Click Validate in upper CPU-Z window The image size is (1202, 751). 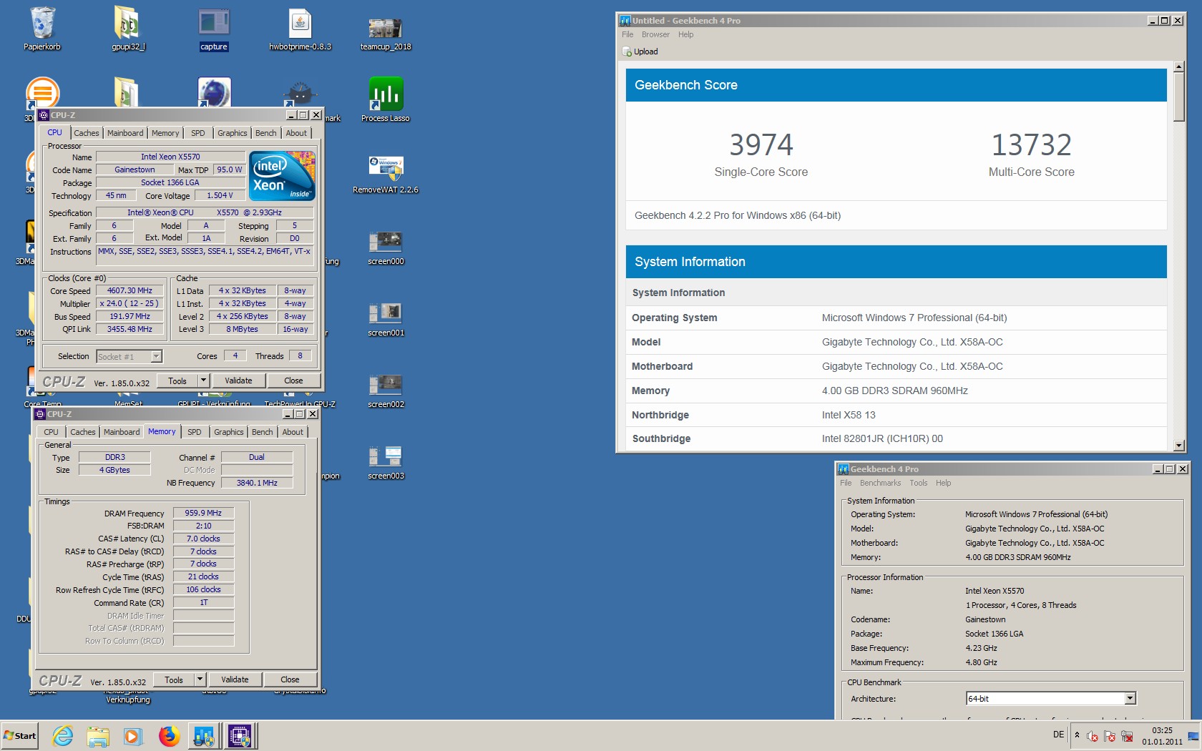pos(238,381)
